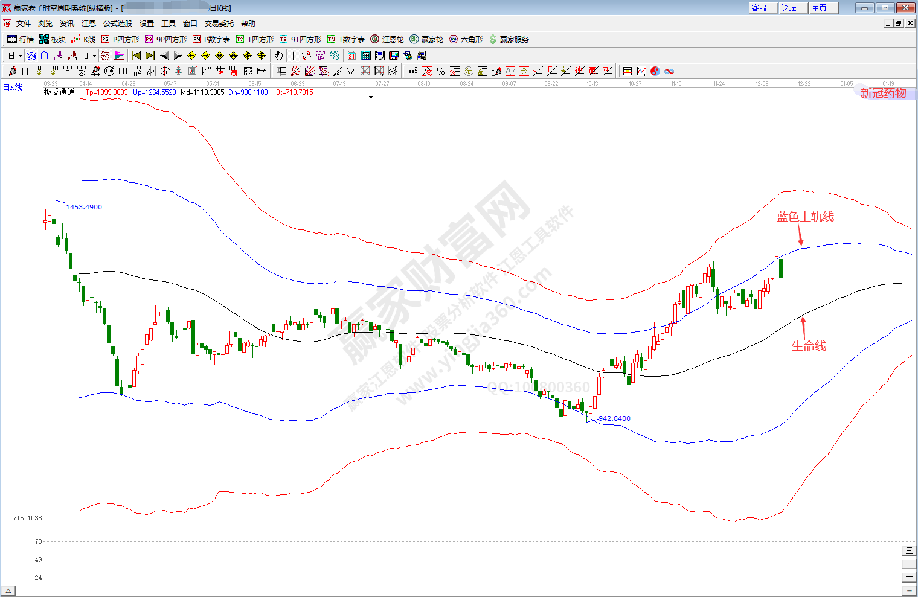Viewport: 918px width, 597px height.
Task: Click the 极反通道 indicator label
Action: [x=59, y=92]
